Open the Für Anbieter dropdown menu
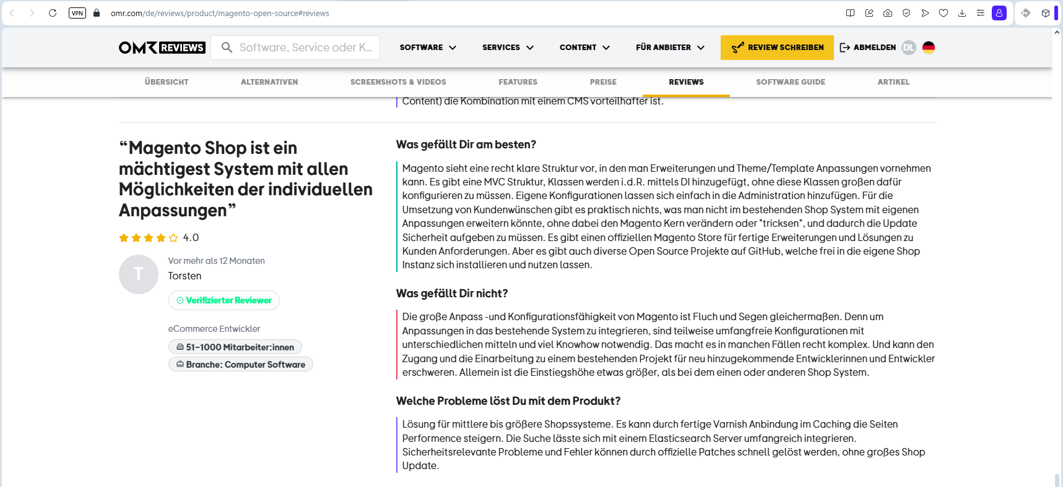The height and width of the screenshot is (487, 1063). coord(670,48)
